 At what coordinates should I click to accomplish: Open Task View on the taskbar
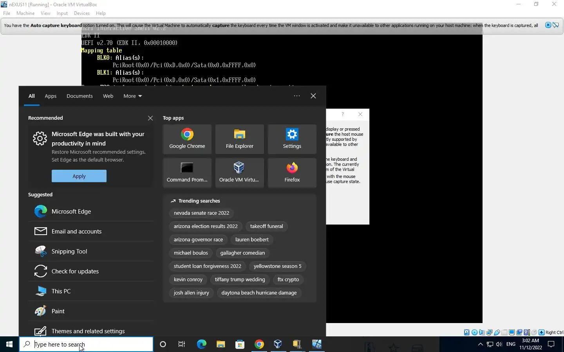click(182, 344)
